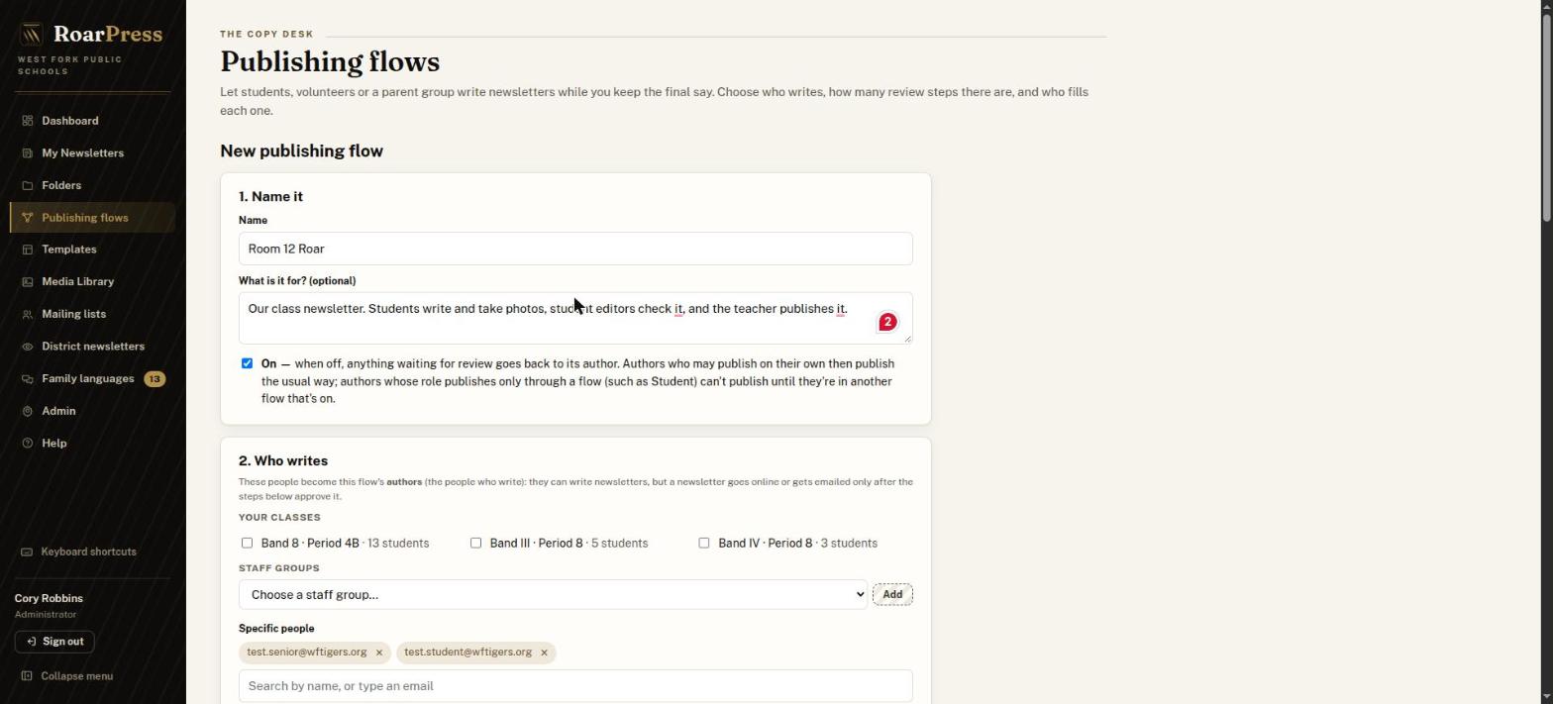Click the Collapse menu icon

(27, 676)
